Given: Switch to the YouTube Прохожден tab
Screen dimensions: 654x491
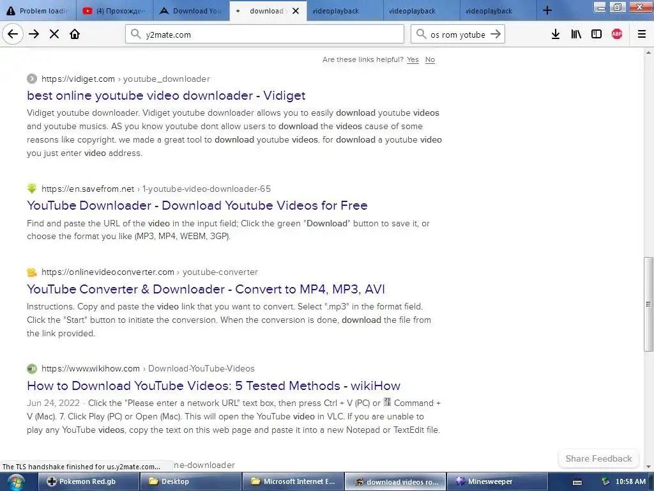Looking at the screenshot, I should (x=115, y=10).
